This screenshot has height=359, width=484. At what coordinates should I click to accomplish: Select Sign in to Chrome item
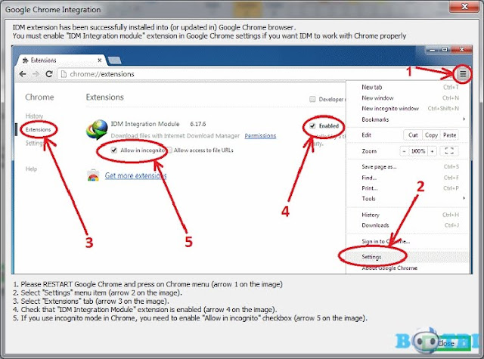[408, 242]
